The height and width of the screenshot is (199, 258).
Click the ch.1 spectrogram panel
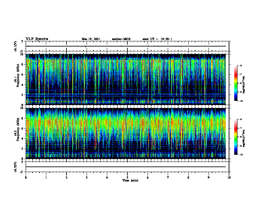[x=126, y=79]
